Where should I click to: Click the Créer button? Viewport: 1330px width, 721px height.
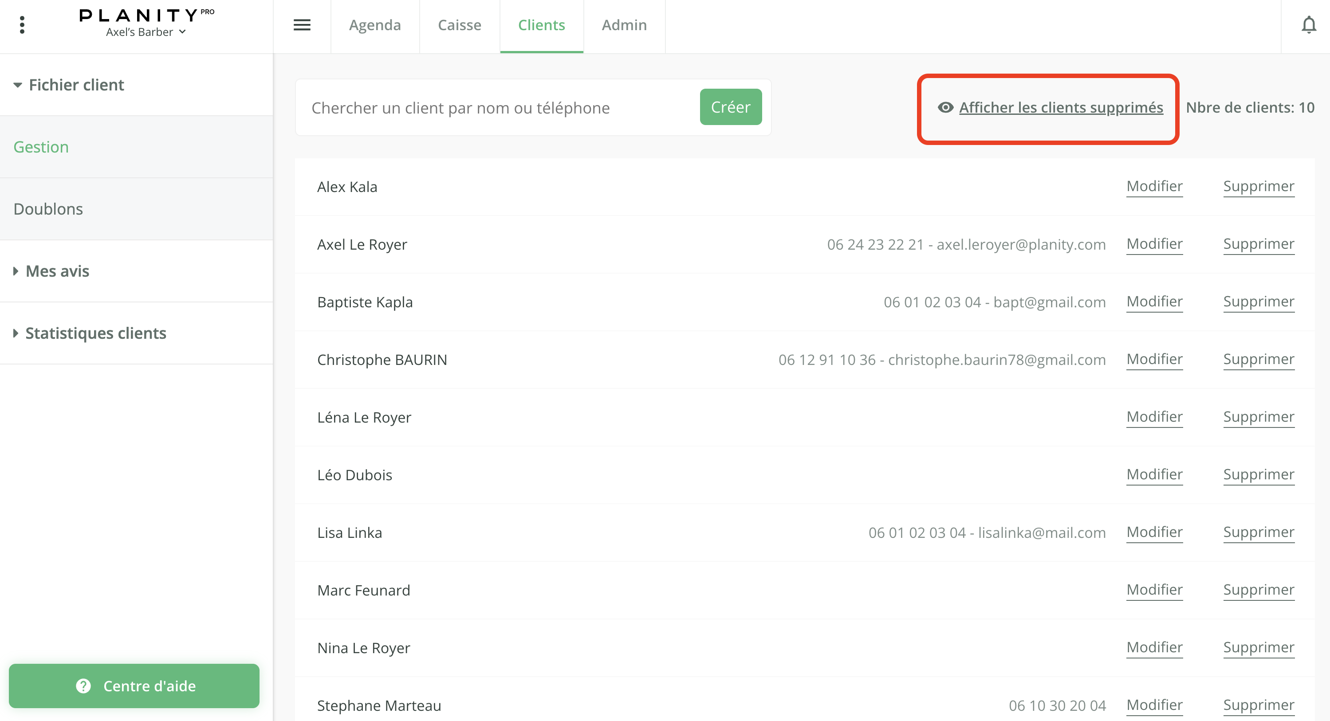coord(730,107)
